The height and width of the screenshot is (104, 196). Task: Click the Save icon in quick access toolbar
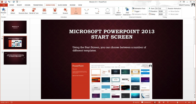click(6, 2)
